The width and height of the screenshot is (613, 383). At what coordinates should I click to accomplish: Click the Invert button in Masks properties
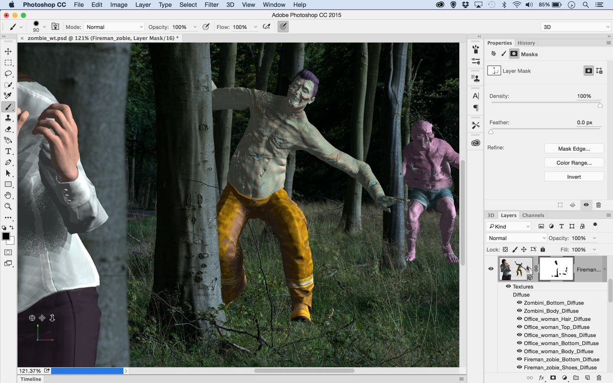click(x=574, y=176)
